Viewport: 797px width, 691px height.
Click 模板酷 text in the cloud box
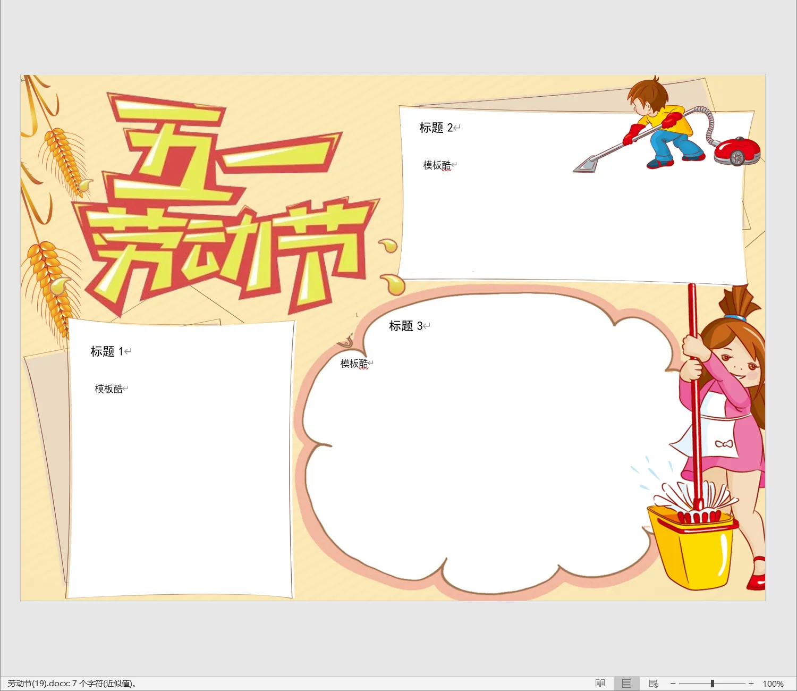354,364
